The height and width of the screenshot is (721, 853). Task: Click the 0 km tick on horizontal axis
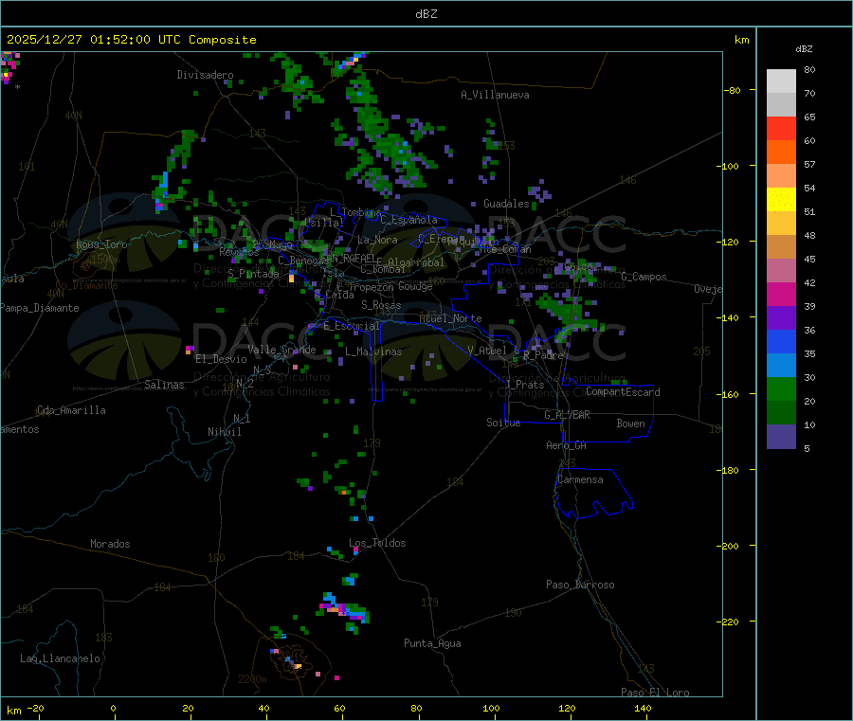point(113,708)
